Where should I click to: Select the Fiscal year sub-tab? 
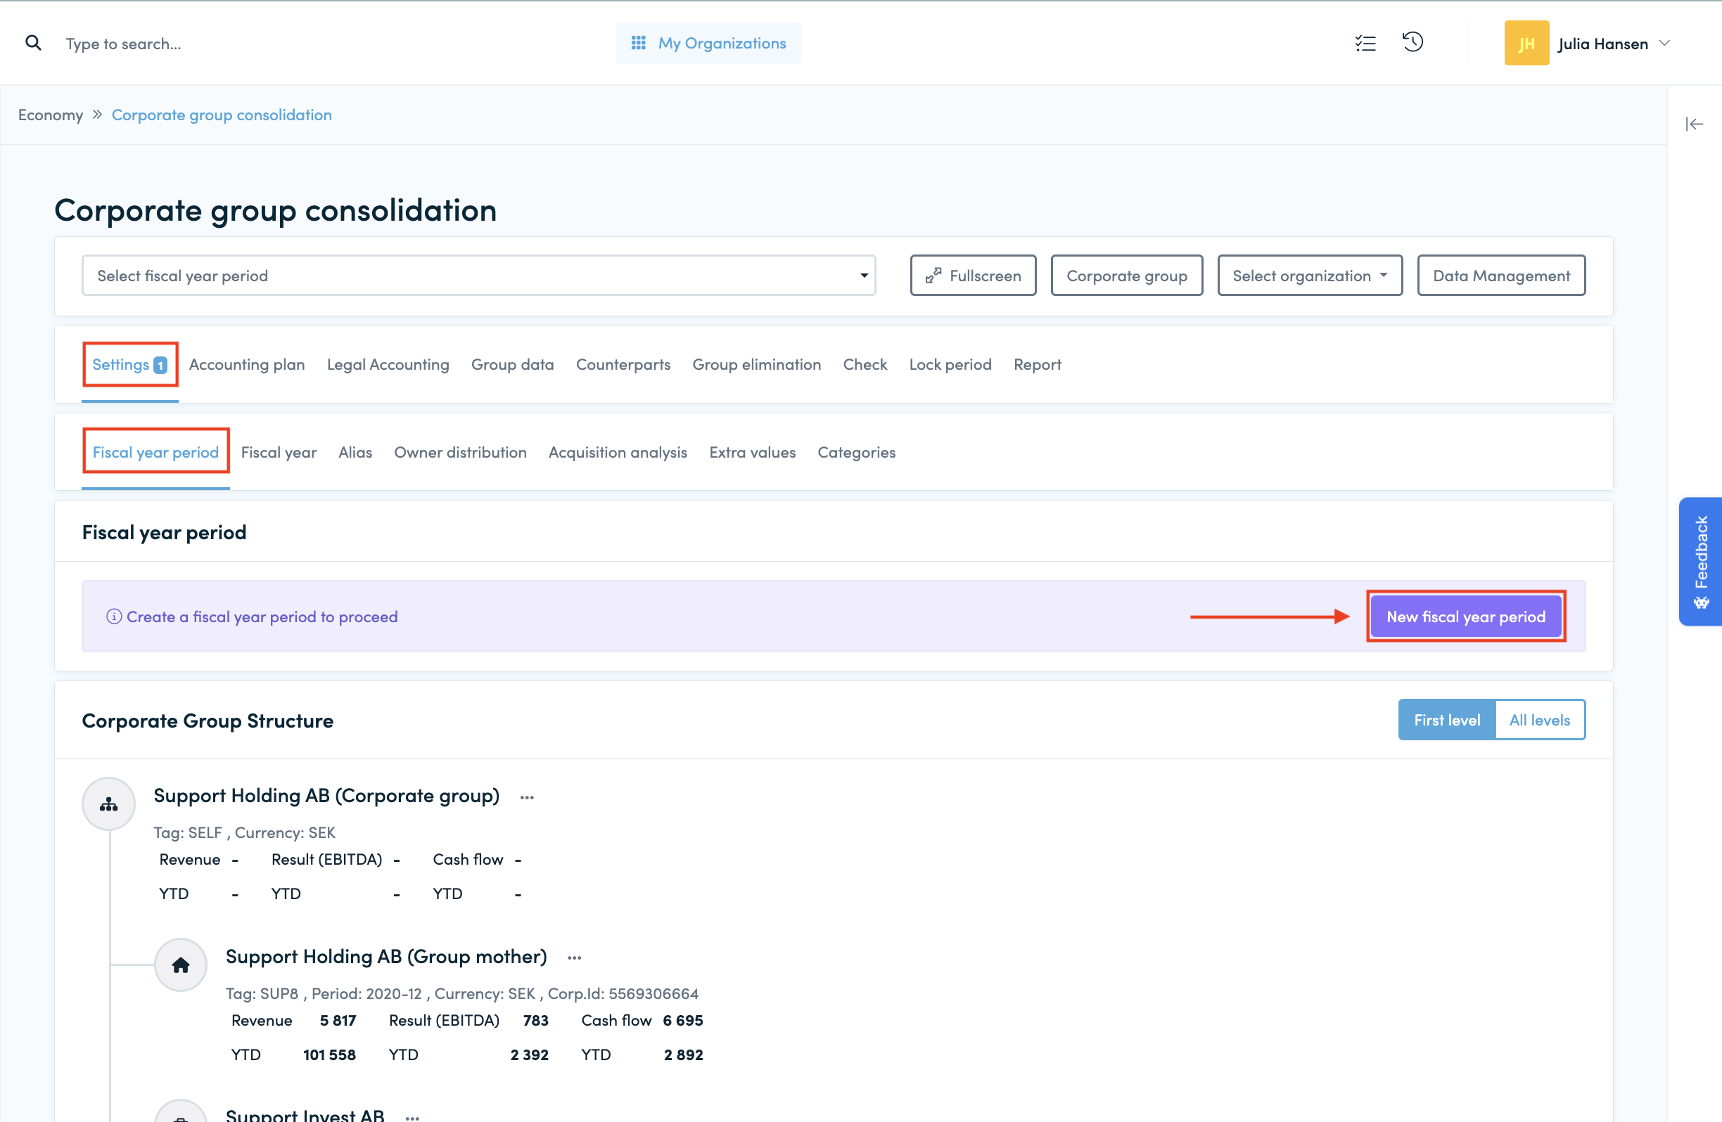(279, 452)
